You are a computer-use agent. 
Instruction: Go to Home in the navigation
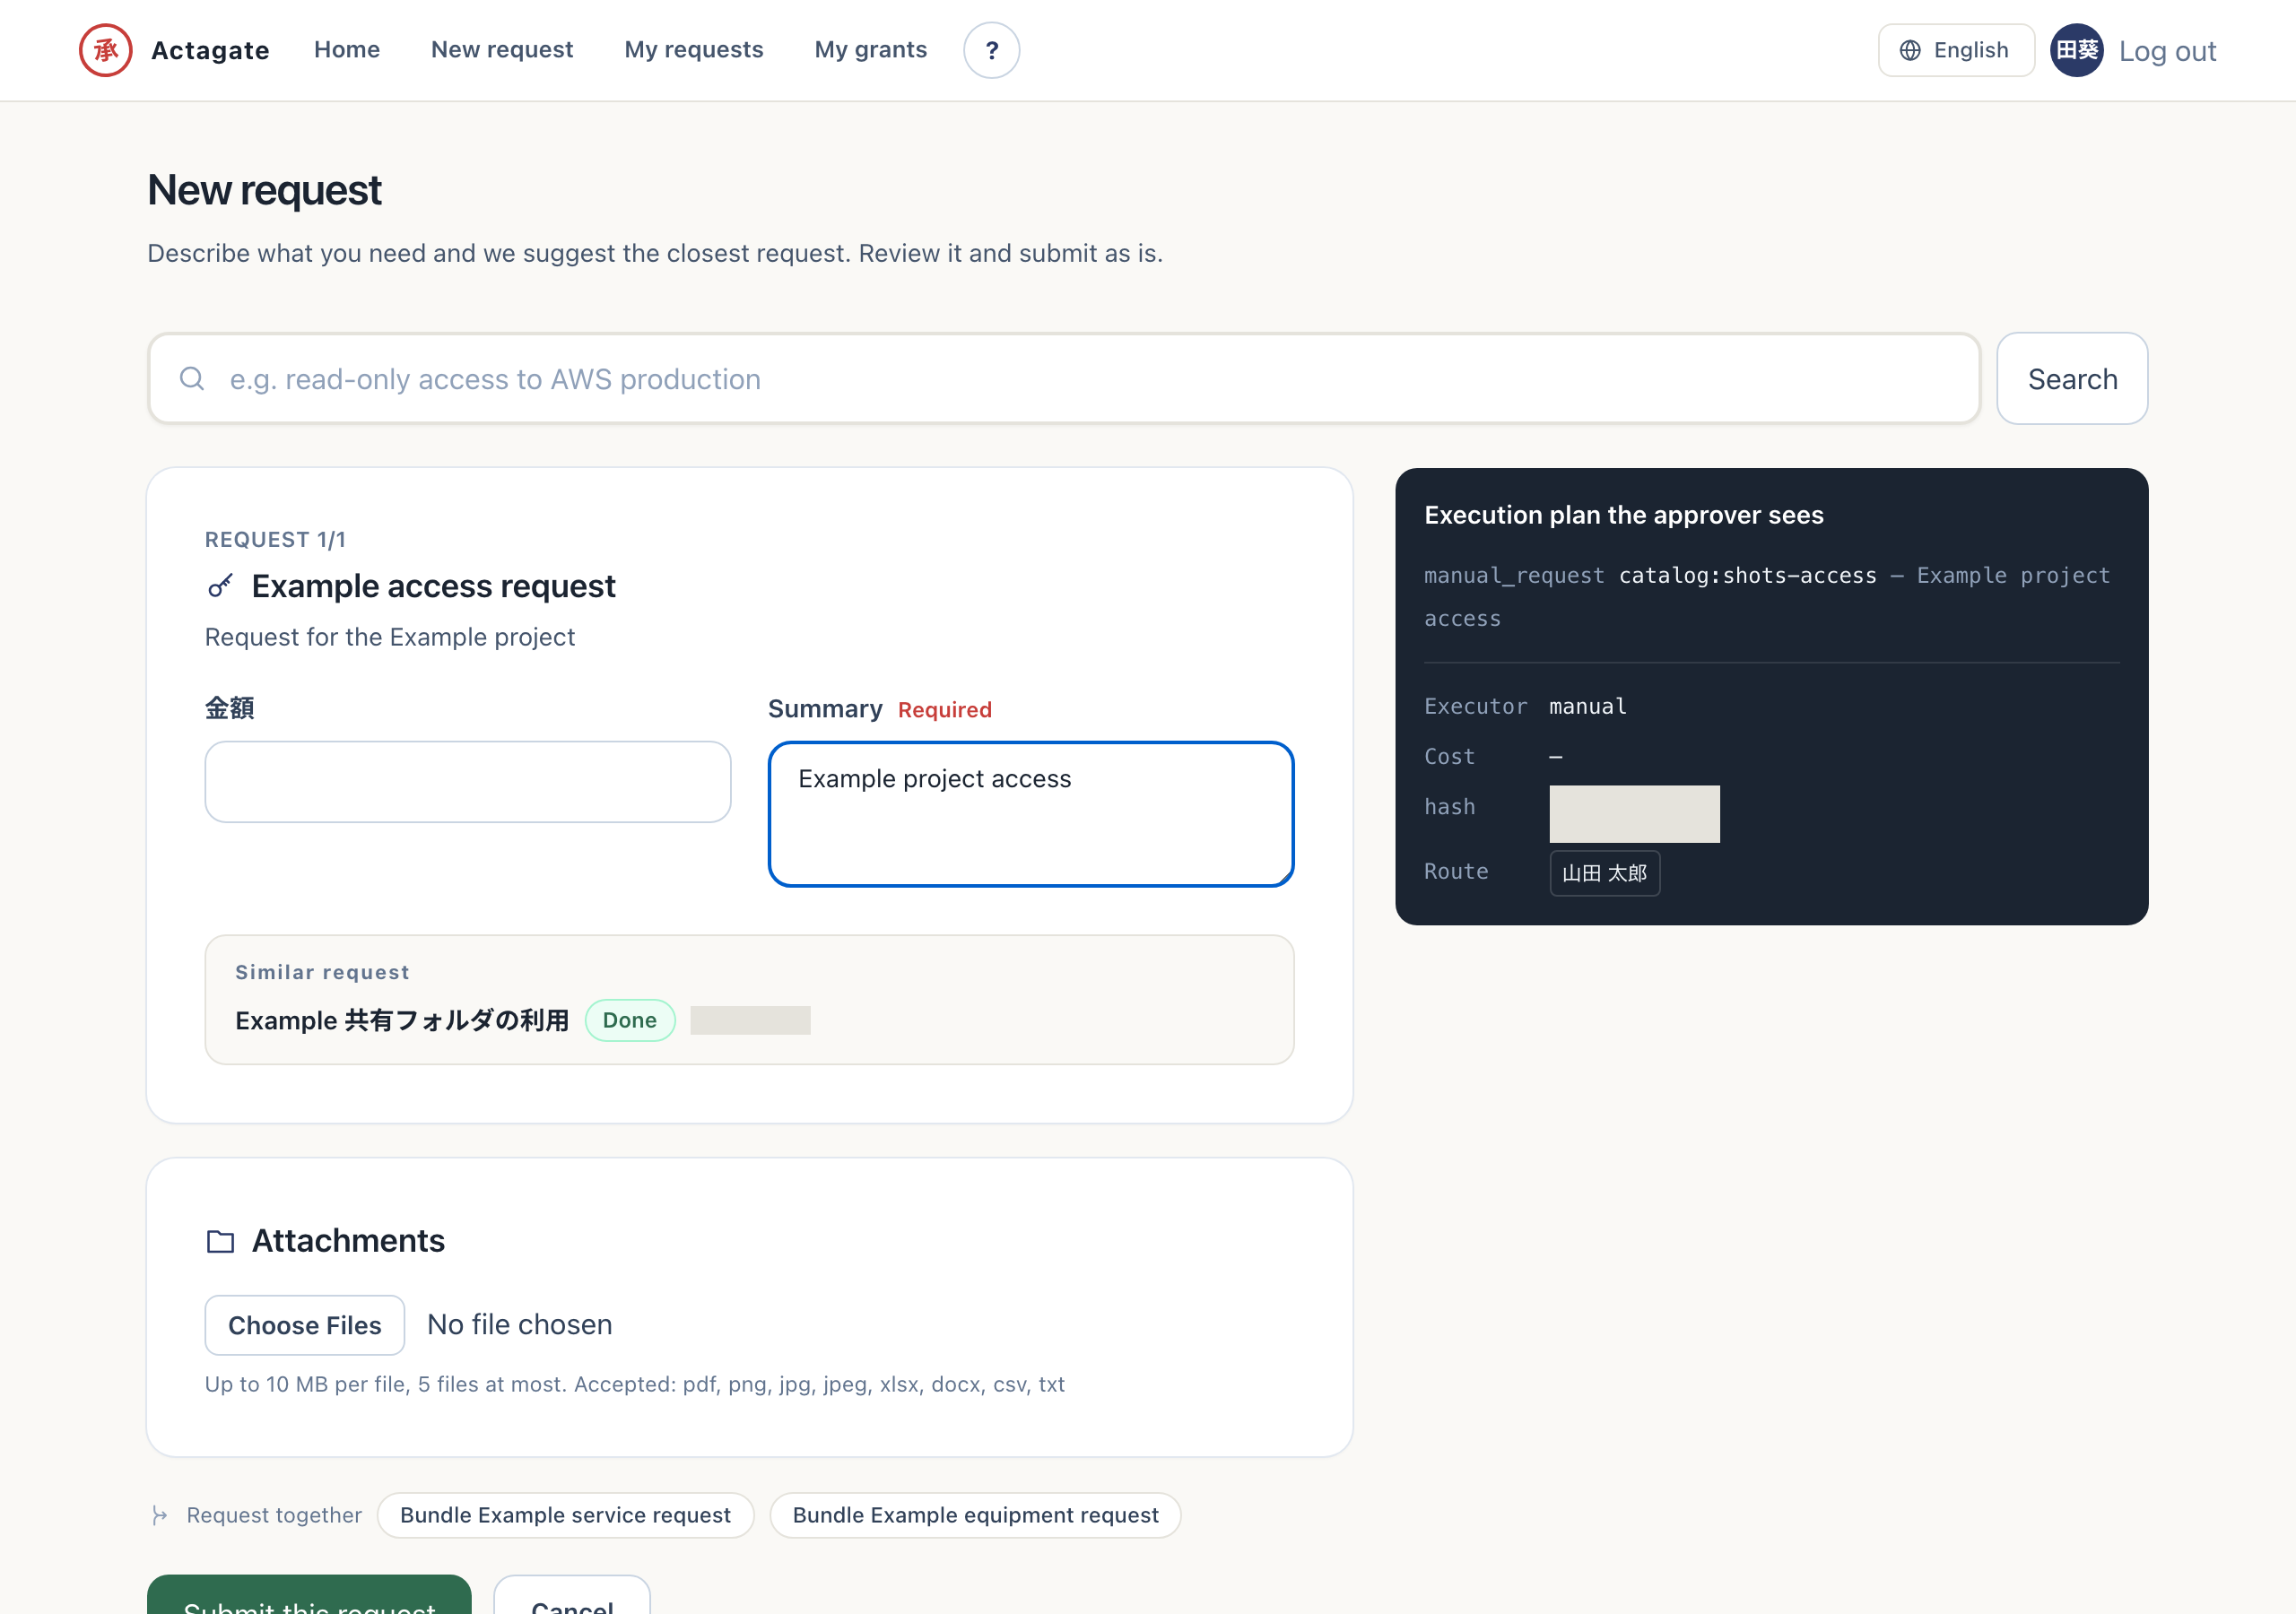pos(347,50)
